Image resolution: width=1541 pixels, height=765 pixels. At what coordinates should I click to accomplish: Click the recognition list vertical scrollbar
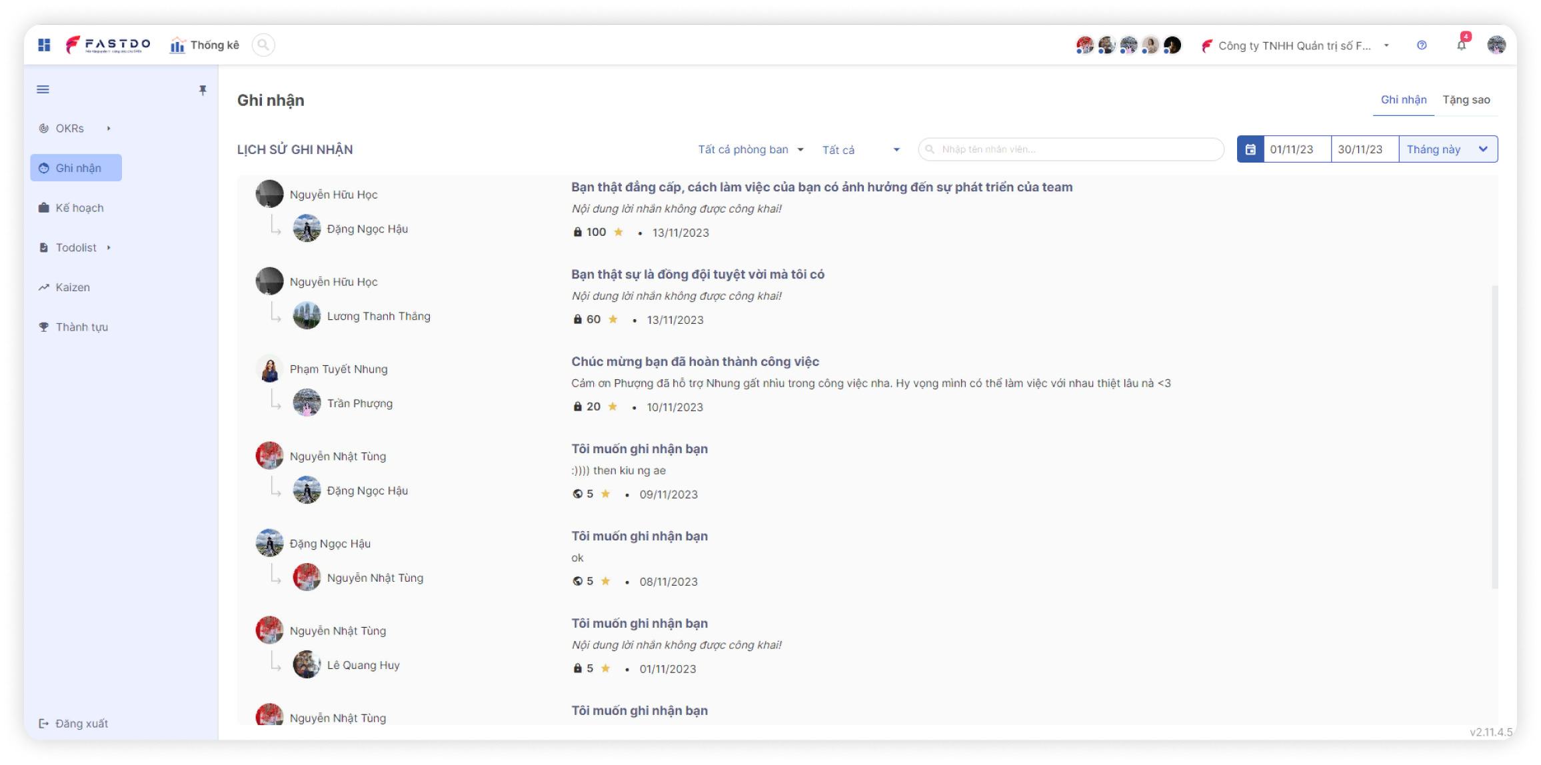click(1495, 436)
